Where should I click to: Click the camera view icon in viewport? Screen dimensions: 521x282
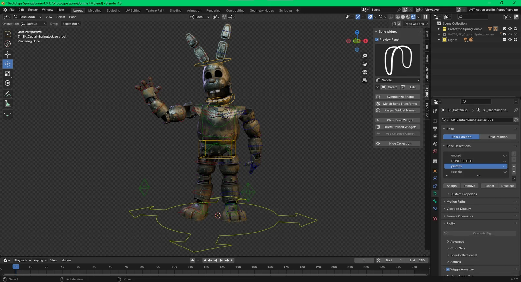coord(365,72)
